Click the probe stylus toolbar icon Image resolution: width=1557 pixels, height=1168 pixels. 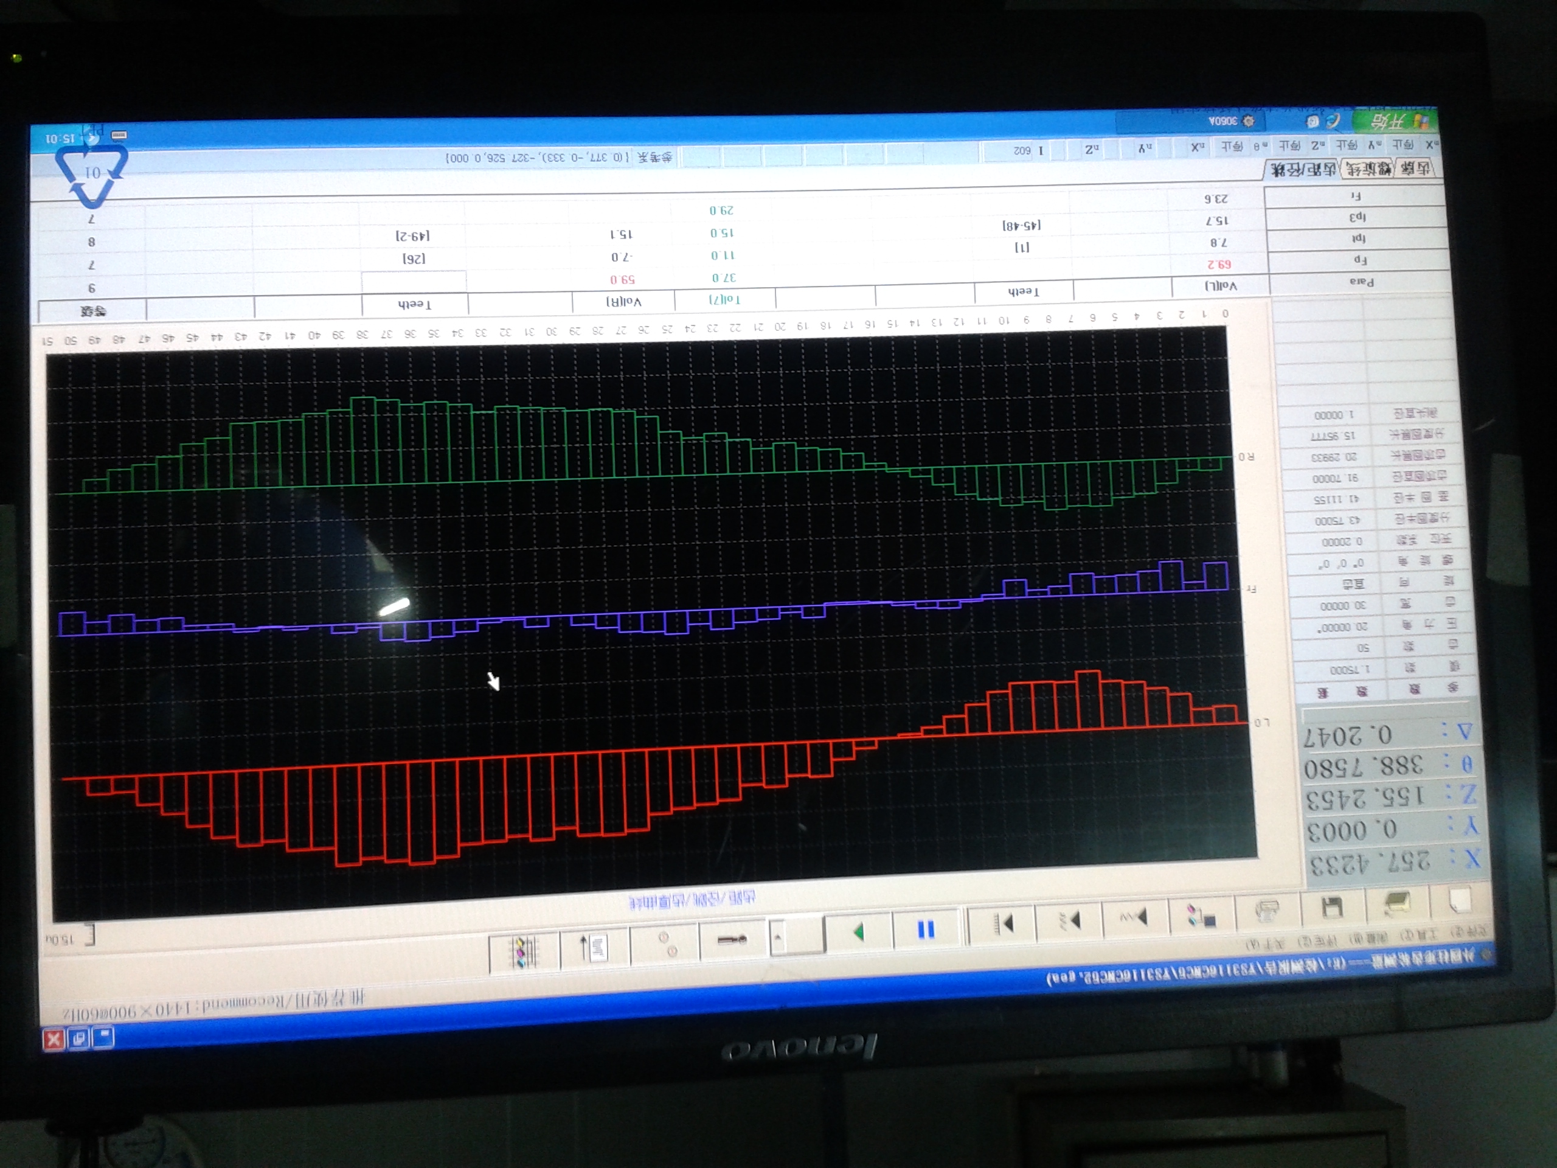(x=732, y=939)
